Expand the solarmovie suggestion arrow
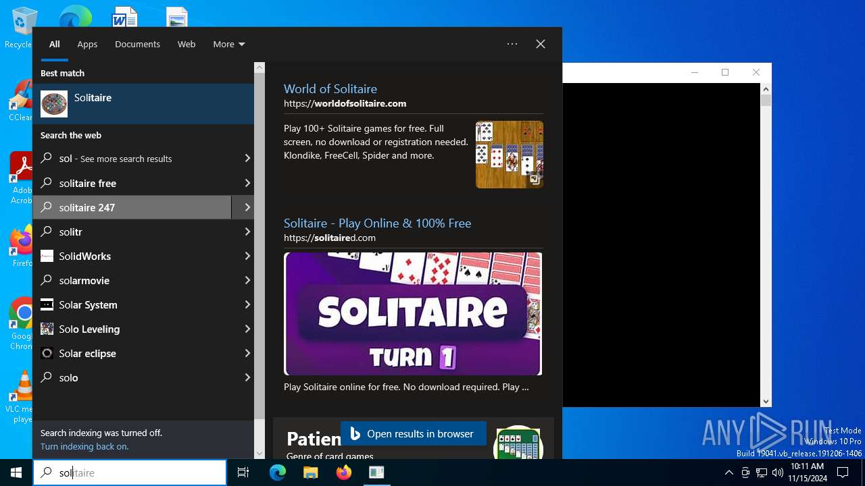The width and height of the screenshot is (865, 486). coord(247,280)
